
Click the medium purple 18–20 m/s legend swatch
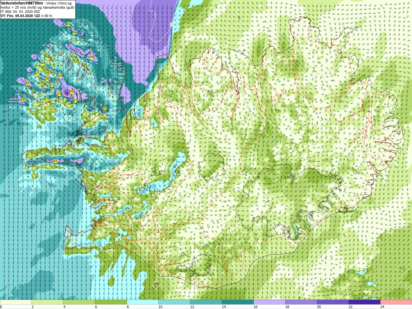pos(301,302)
